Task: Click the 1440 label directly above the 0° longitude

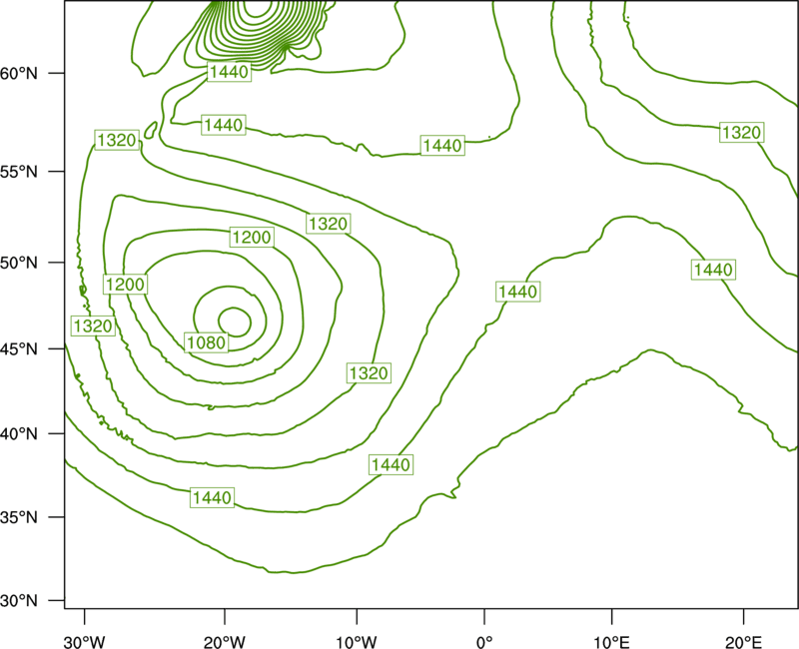Action: (517, 292)
